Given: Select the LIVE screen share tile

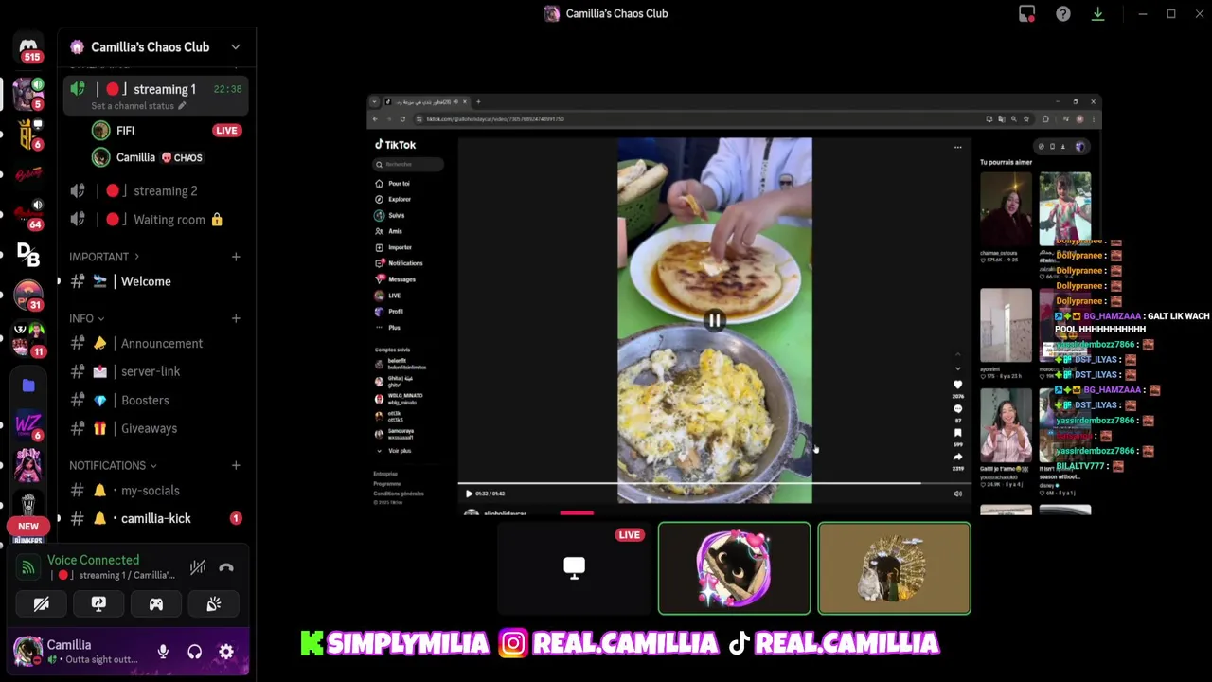Looking at the screenshot, I should (x=574, y=568).
